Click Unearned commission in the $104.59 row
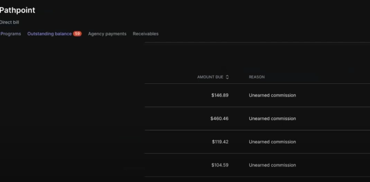 click(272, 165)
